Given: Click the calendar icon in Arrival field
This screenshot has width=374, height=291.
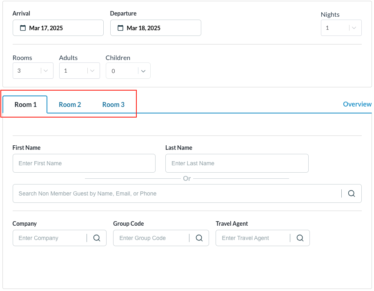Looking at the screenshot, I should 22,28.
